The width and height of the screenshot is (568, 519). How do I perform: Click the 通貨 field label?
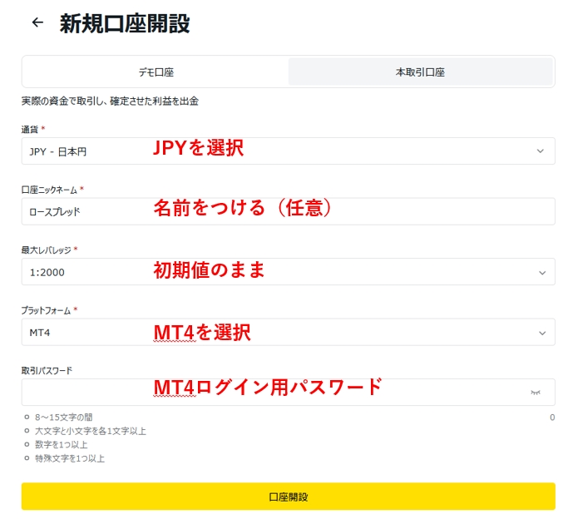(30, 129)
